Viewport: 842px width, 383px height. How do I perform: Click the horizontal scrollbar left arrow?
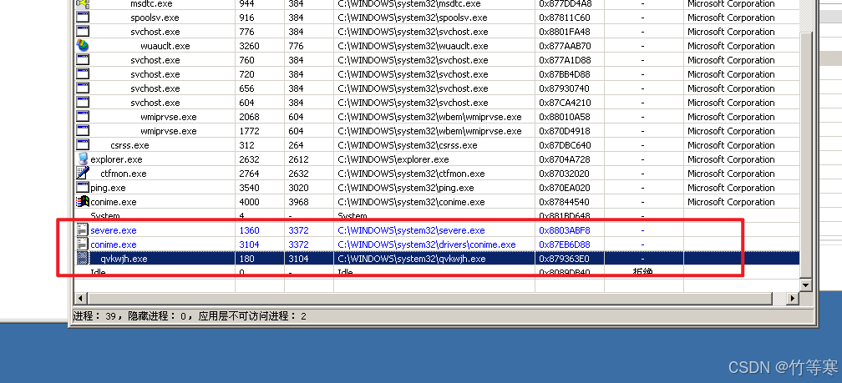(x=81, y=298)
